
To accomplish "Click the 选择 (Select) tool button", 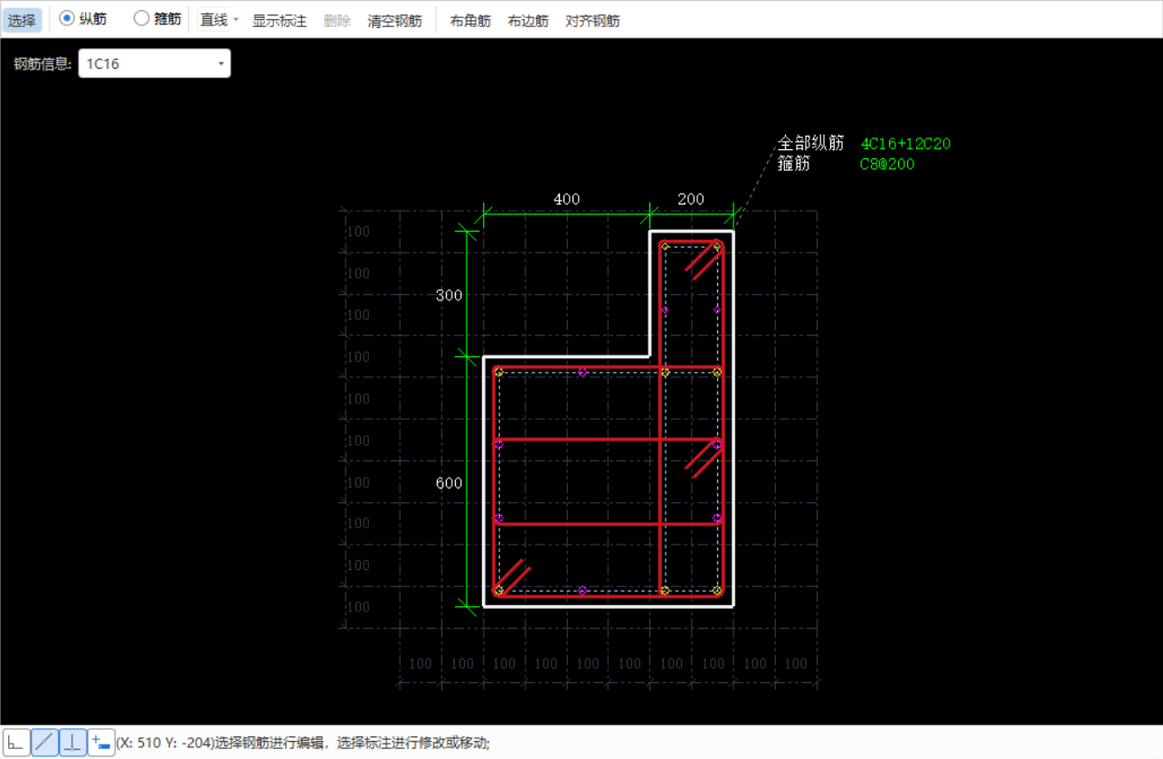I will click(22, 20).
